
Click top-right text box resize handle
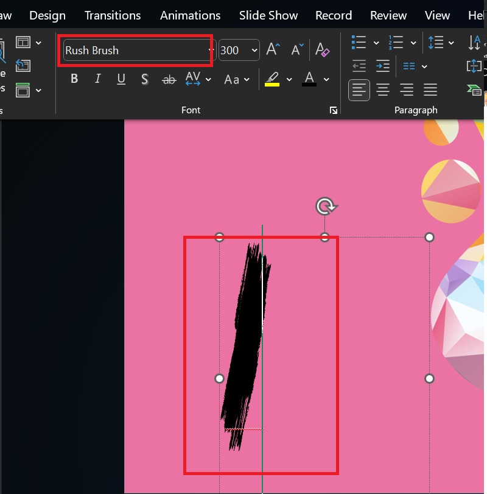(x=429, y=237)
